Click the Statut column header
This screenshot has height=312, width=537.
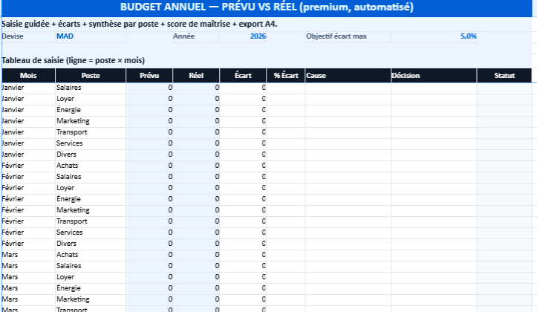[505, 76]
